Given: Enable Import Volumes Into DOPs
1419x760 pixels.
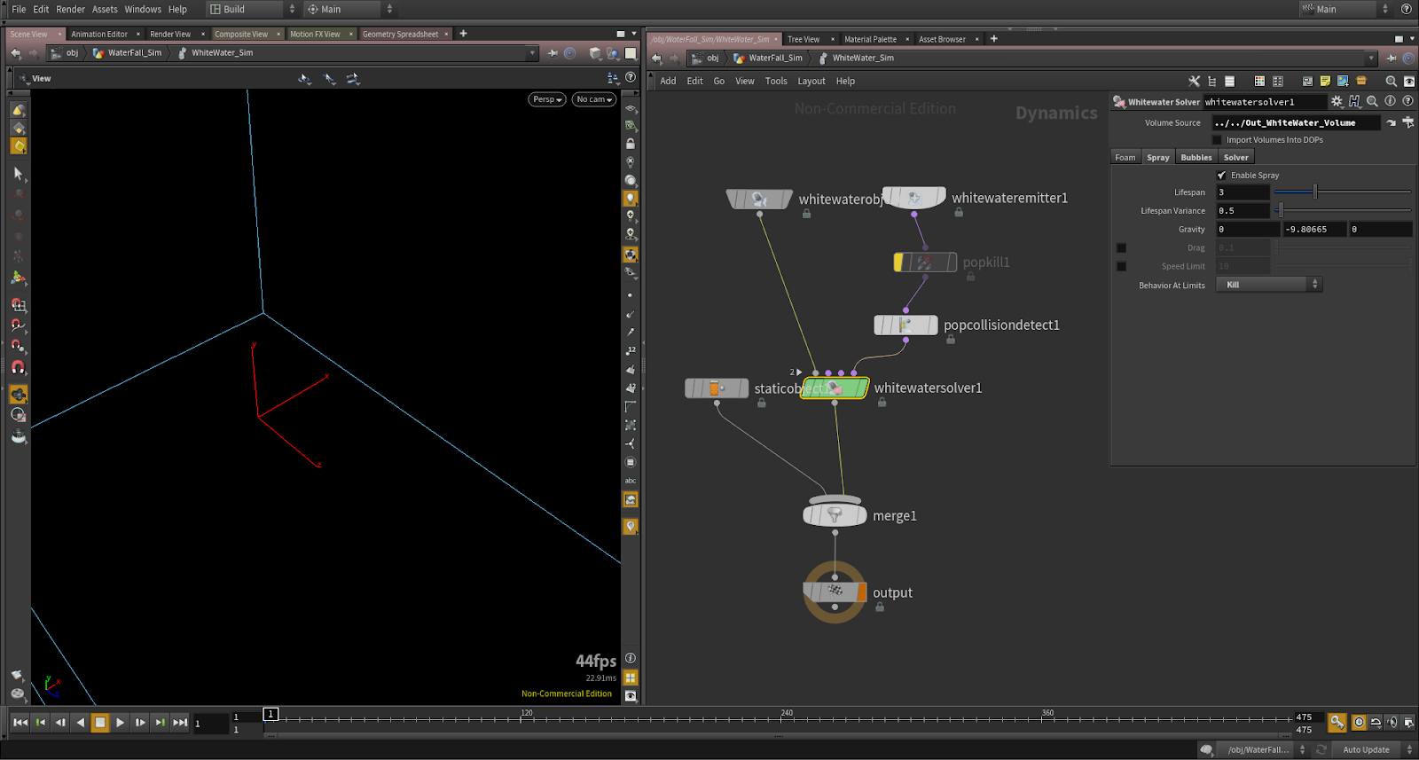Looking at the screenshot, I should pos(1217,140).
